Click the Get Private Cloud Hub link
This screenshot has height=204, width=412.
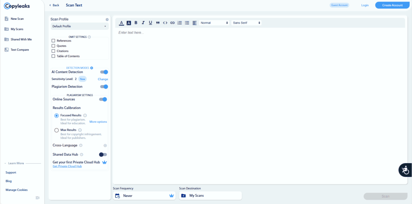tap(67, 166)
